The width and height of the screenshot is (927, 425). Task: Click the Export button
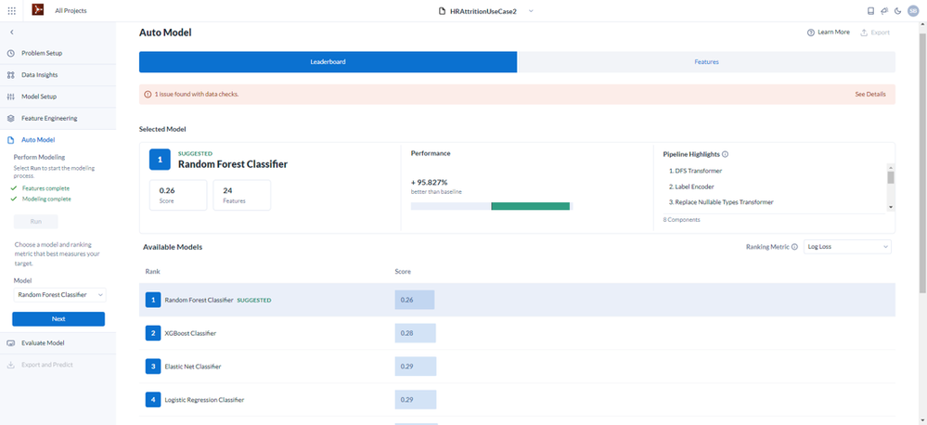pos(874,32)
